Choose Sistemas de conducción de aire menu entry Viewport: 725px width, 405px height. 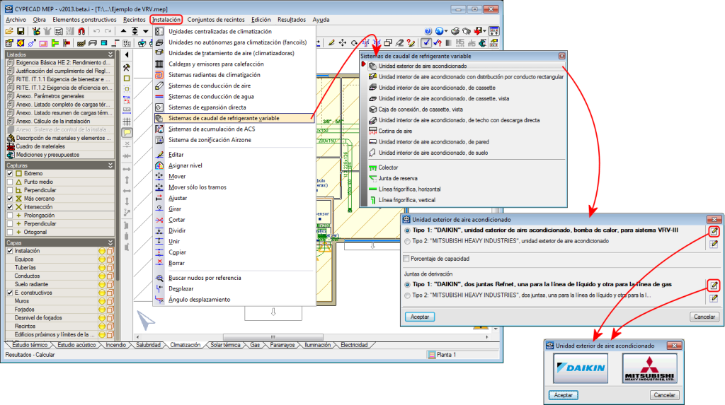[234, 86]
